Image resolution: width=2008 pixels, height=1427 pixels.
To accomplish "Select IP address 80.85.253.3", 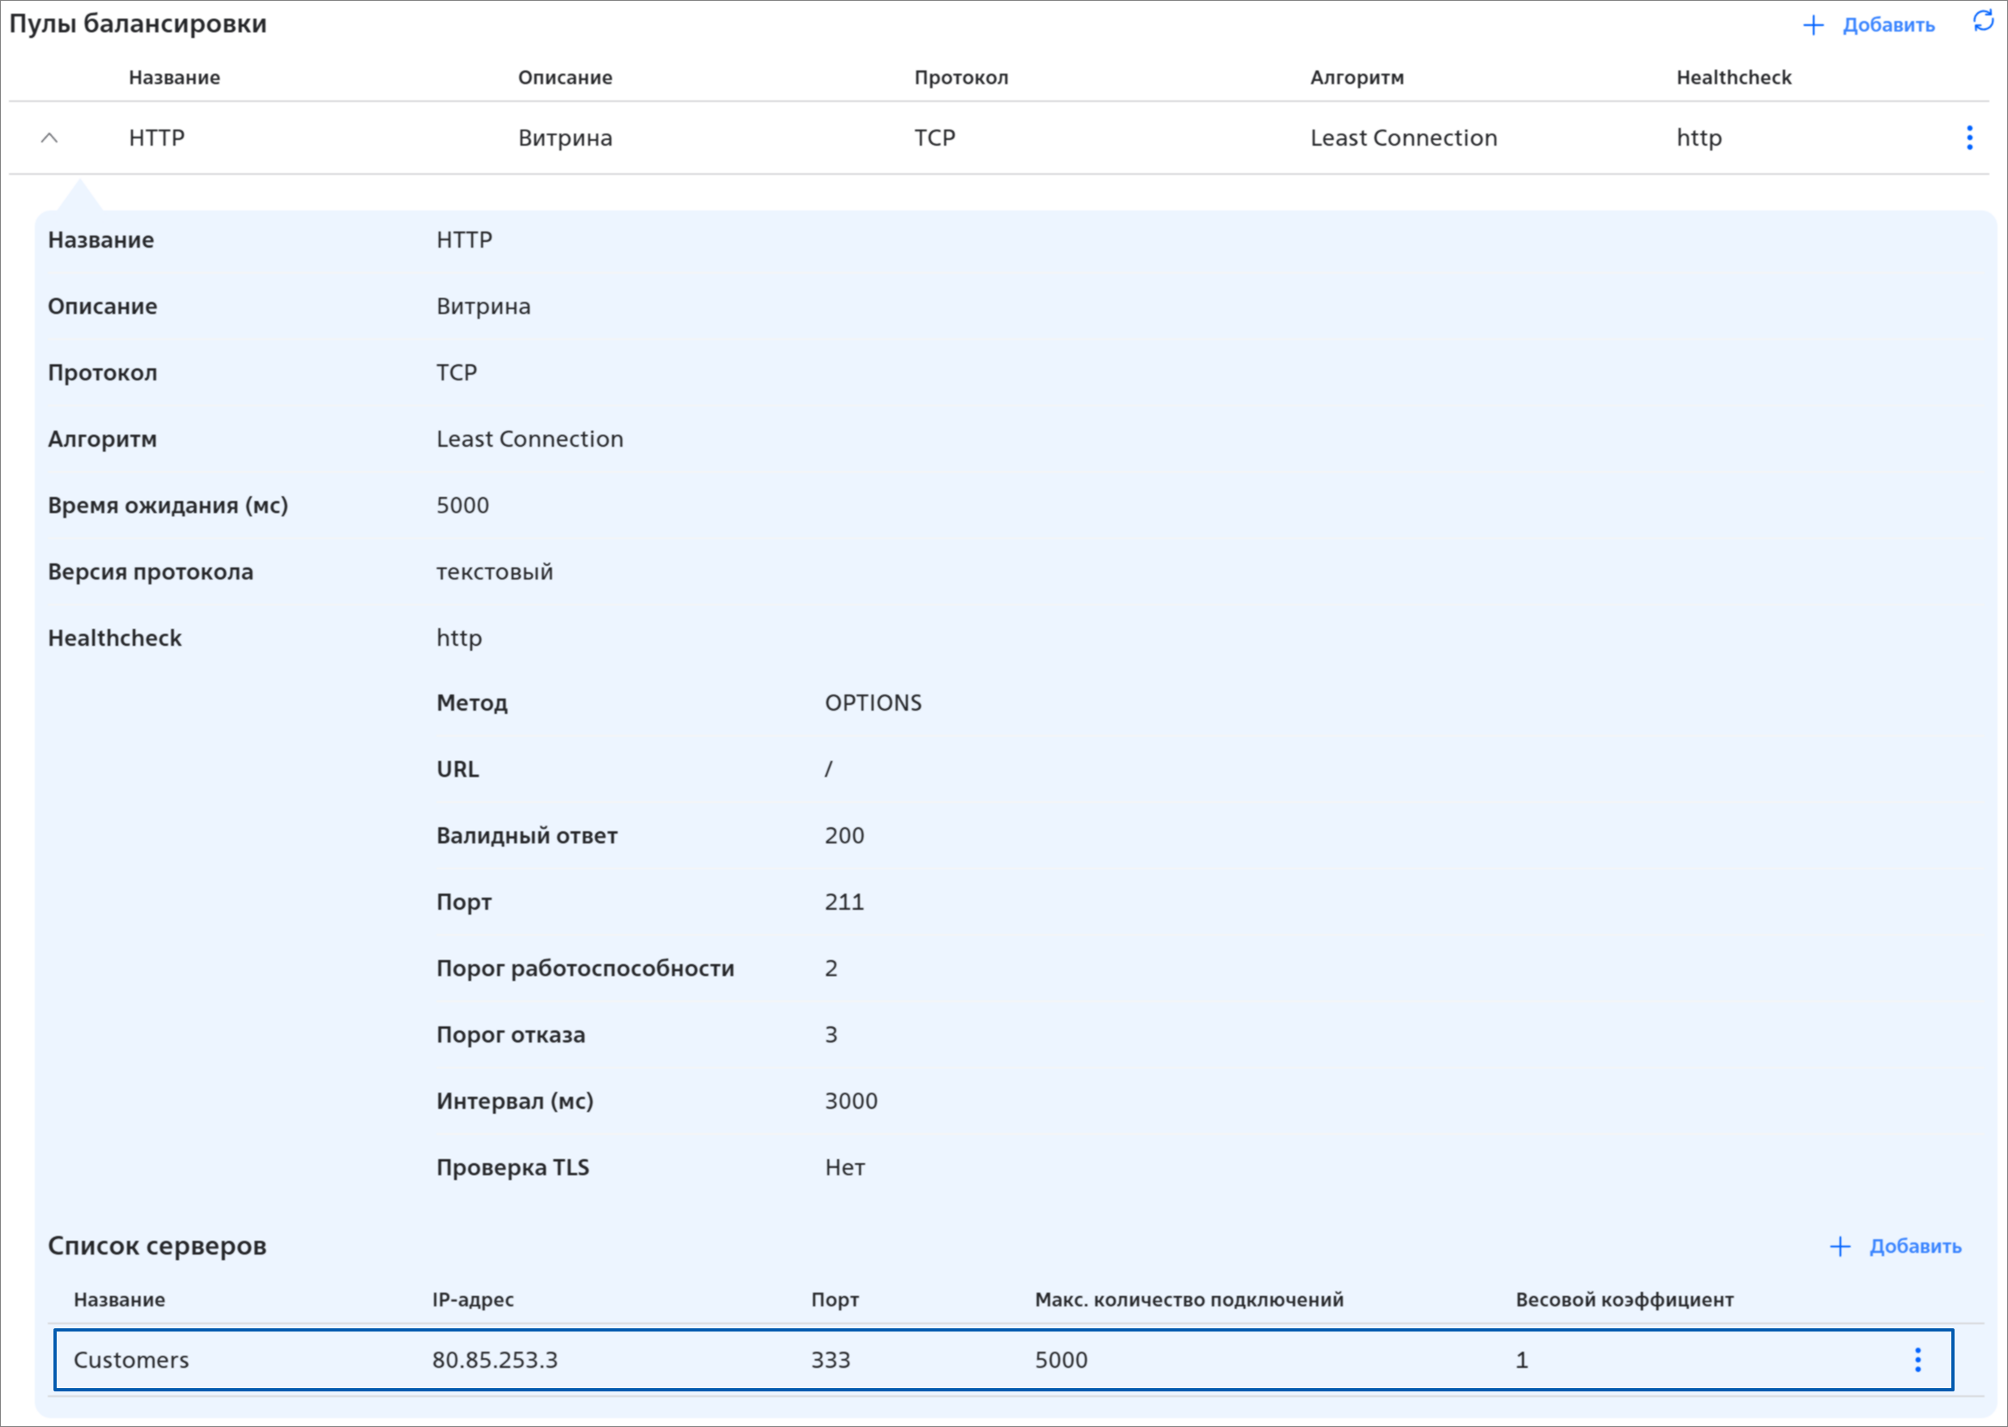I will point(495,1359).
